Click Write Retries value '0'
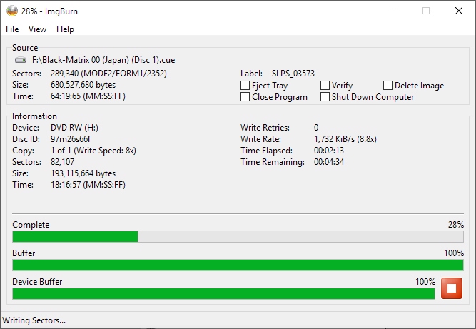Screen dimensions: 476x329 pos(316,128)
